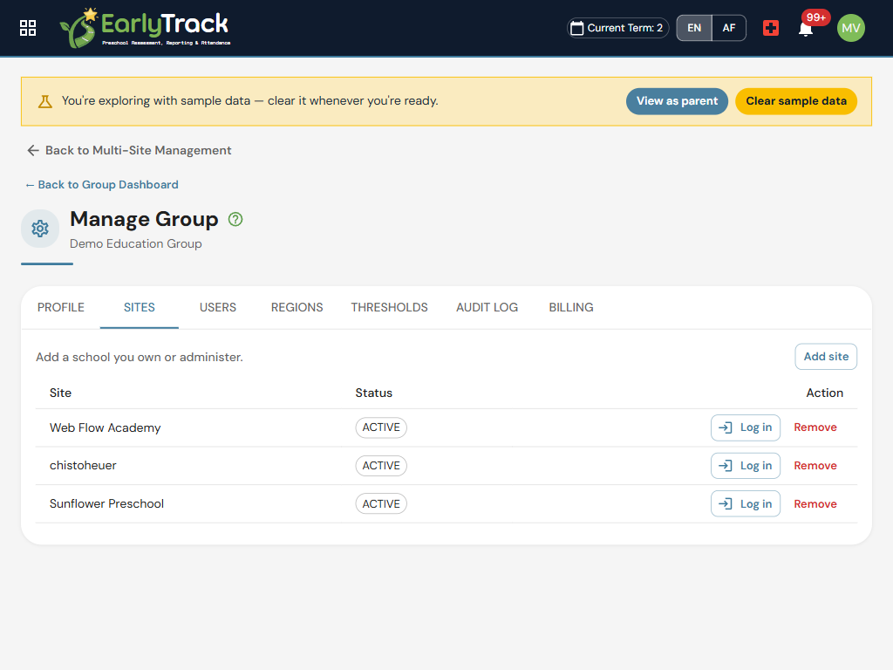Open notifications bell with 99+ badge
Screen dimensions: 893x670
[805, 29]
